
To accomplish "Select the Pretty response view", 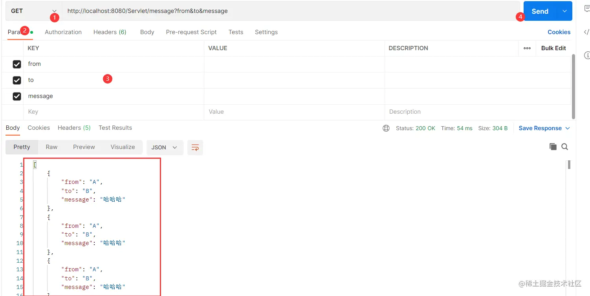I will (22, 147).
